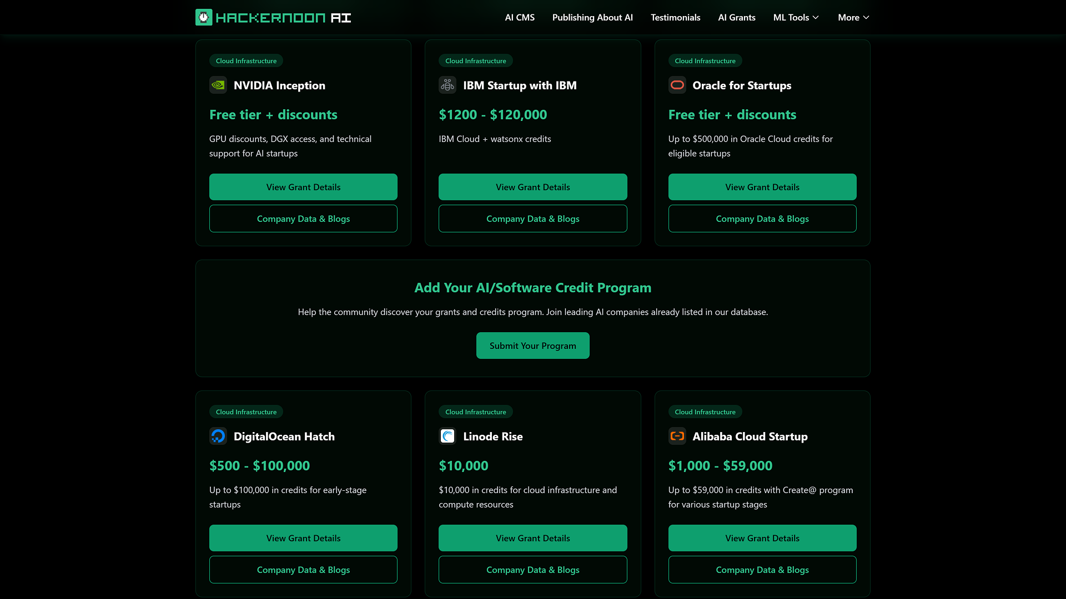
Task: View Grant Details for Linode Rise
Action: (x=533, y=538)
